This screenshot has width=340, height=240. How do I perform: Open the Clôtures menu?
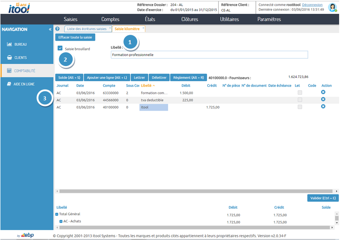pyautogui.click(x=190, y=19)
